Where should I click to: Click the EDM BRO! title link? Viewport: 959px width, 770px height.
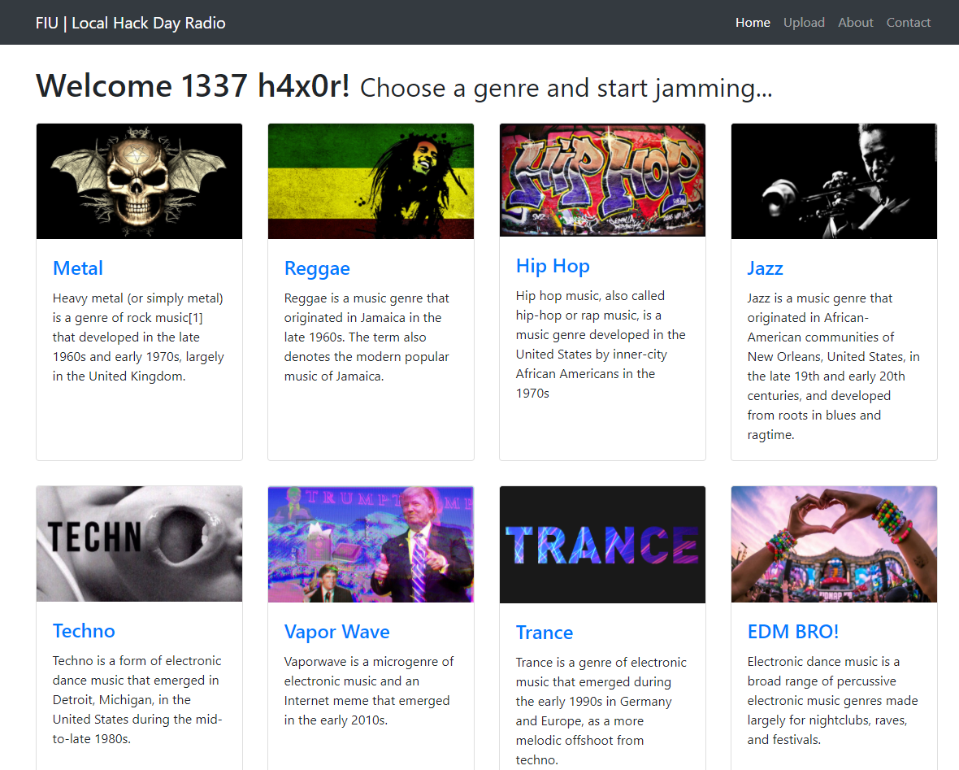pos(793,631)
